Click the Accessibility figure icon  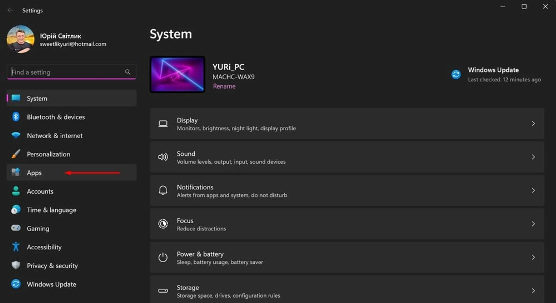(16, 247)
